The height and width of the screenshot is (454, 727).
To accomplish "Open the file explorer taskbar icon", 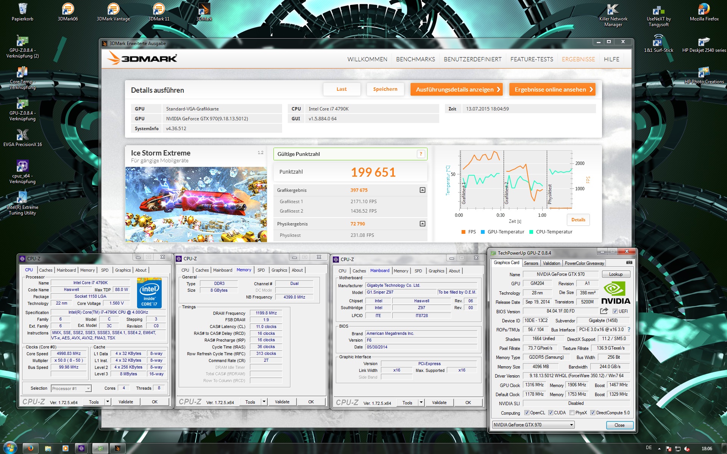I will 48,448.
